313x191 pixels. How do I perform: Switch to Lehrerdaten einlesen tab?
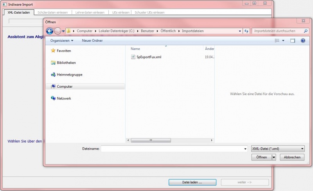[x=90, y=12]
